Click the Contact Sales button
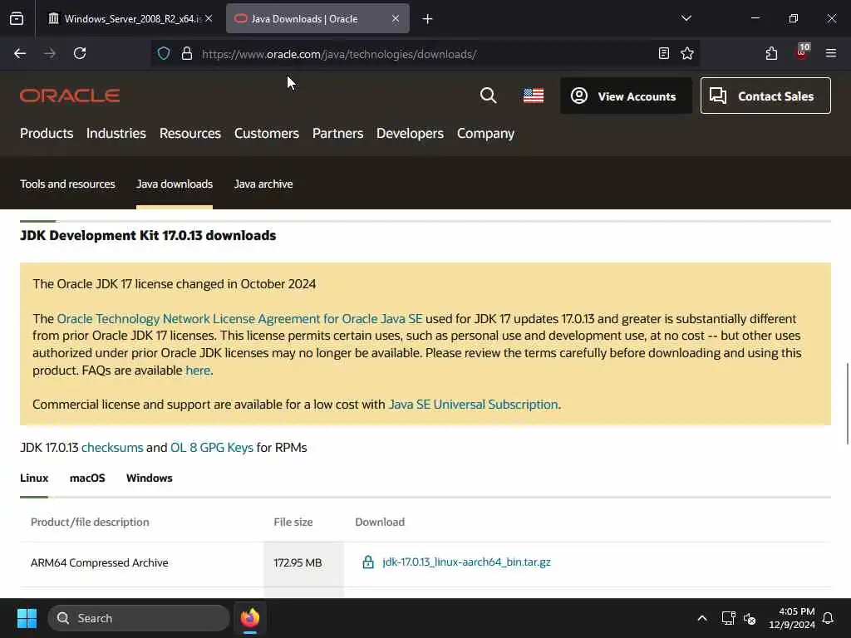The width and height of the screenshot is (851, 638). tap(765, 96)
